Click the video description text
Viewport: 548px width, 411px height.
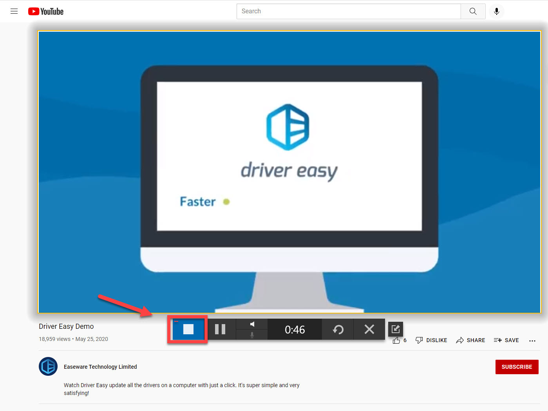coord(182,389)
